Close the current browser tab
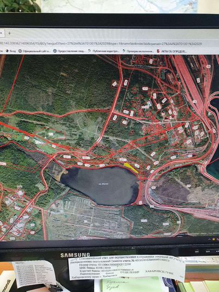Screen dimensions: 219x292 1,33
